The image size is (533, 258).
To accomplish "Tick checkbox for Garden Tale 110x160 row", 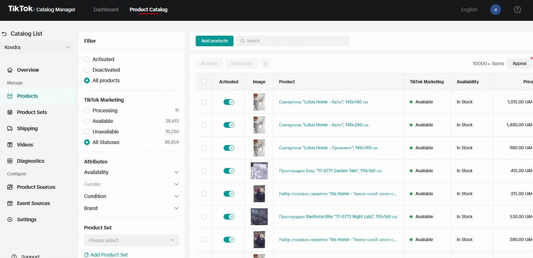I will click(x=204, y=171).
